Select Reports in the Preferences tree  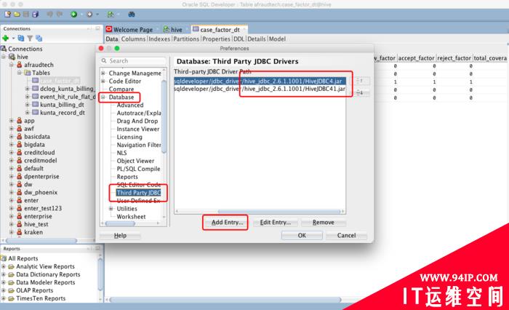point(127,177)
